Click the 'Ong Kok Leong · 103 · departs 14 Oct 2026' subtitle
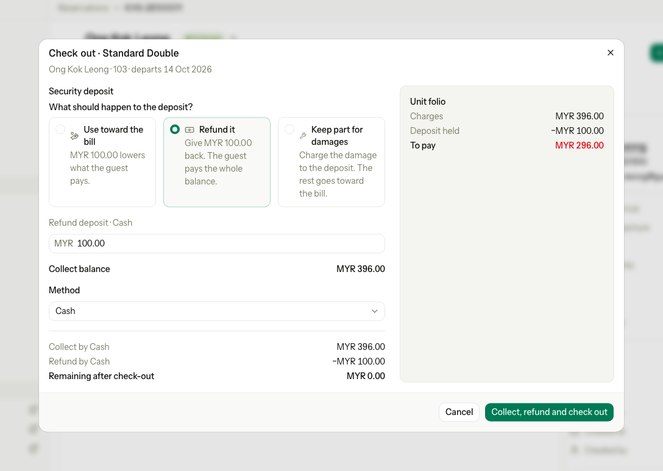Viewport: 663px width, 471px height. (x=130, y=69)
